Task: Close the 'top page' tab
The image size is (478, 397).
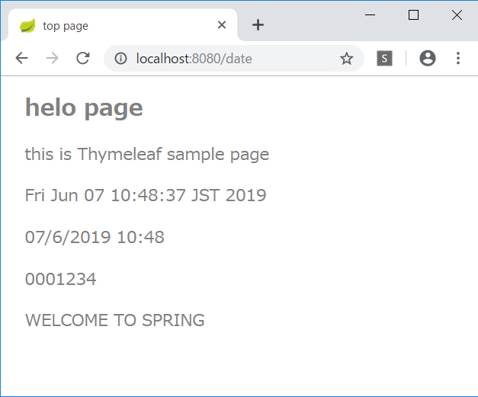Action: [x=222, y=25]
